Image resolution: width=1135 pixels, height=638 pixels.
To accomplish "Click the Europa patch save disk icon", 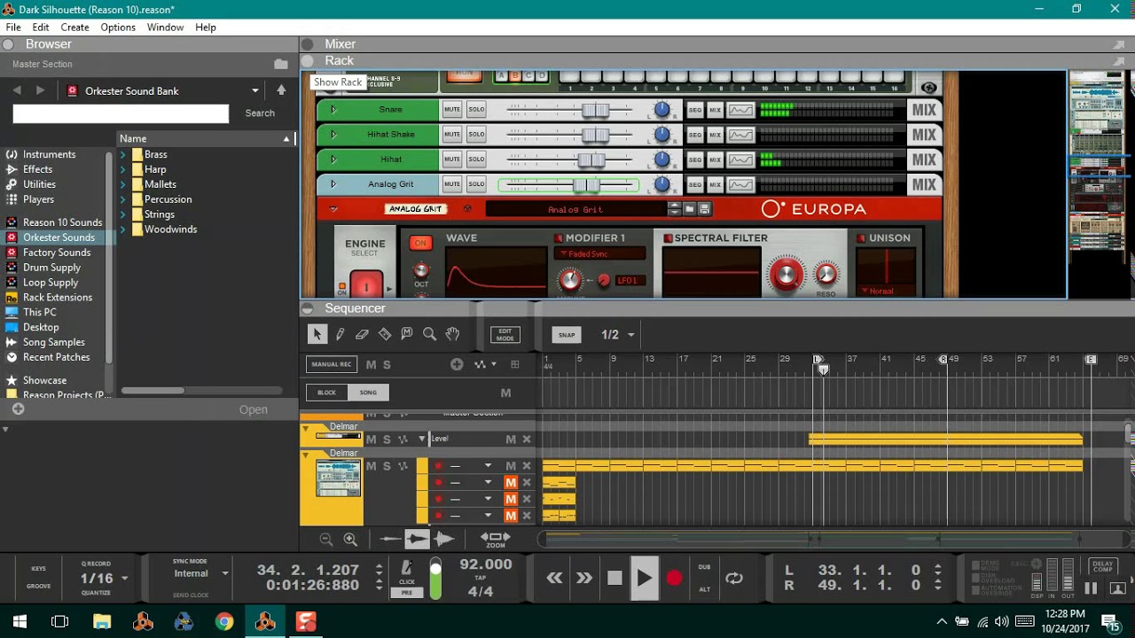I will coord(704,209).
